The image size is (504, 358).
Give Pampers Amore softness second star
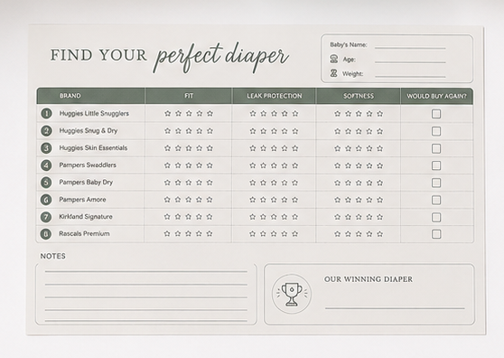348,200
